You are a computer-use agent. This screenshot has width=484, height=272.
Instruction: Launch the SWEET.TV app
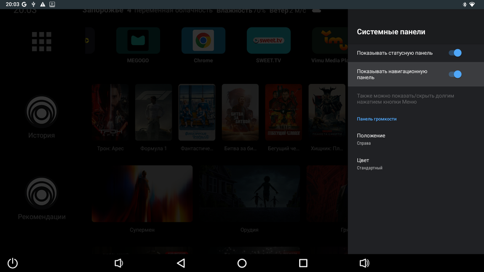269,40
